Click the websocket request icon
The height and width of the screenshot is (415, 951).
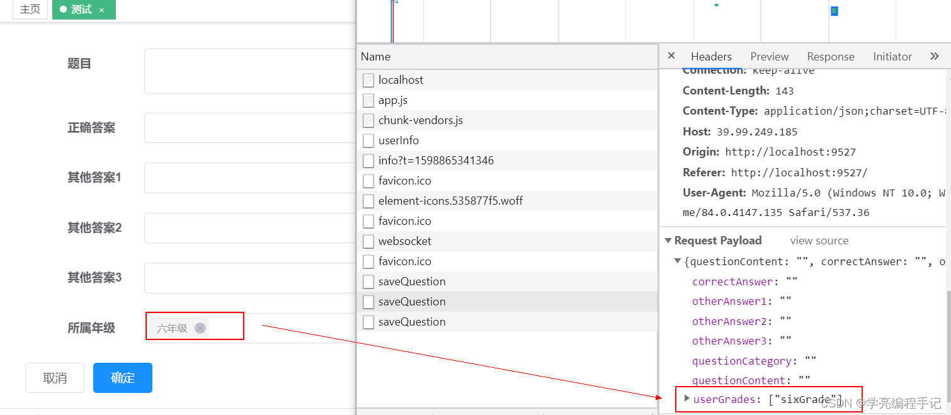pos(368,241)
